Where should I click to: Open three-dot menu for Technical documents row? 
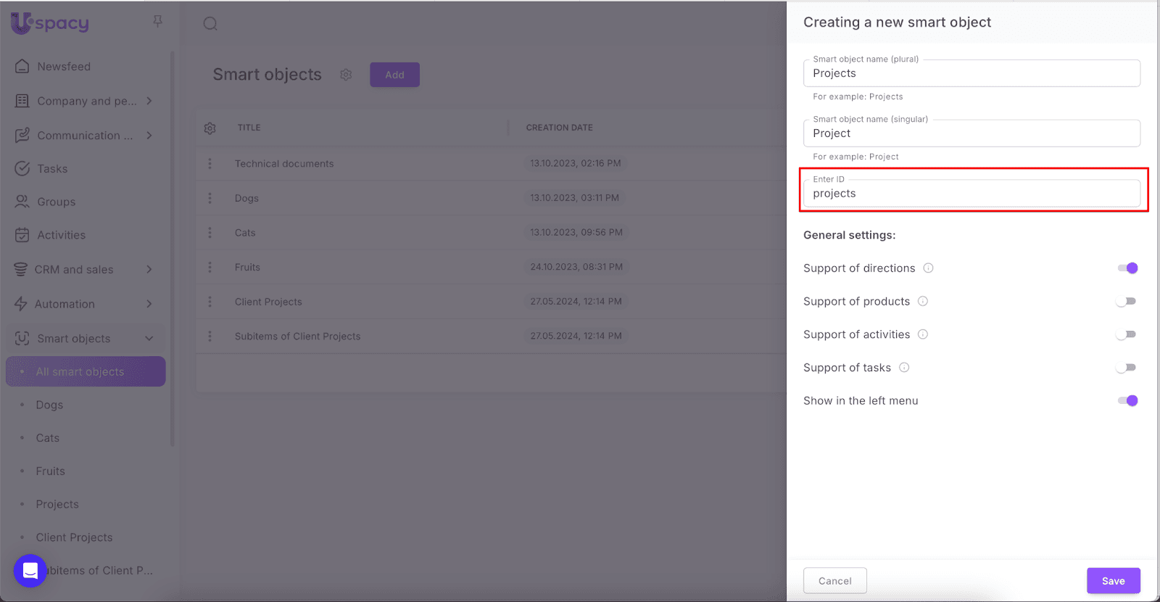pos(210,164)
